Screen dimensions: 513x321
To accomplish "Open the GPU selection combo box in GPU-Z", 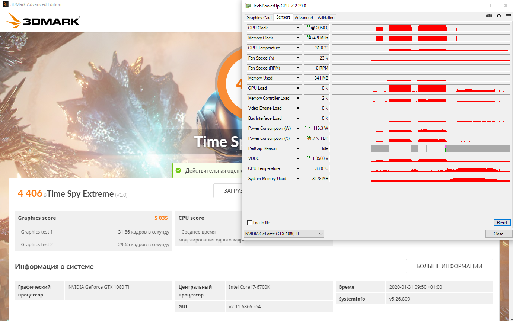I will [284, 234].
